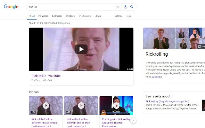This screenshot has height=128, width=205.
Task: Open search Tools
Action: pyautogui.click(x=129, y=16)
